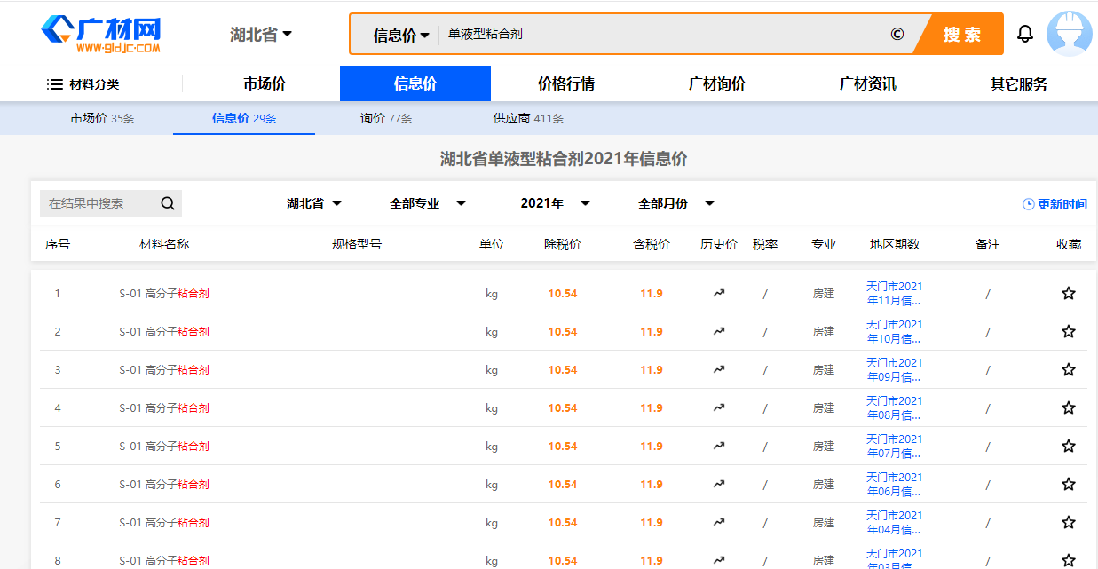Open the notification bell icon
Screen dimensions: 1098x569
click(1025, 34)
